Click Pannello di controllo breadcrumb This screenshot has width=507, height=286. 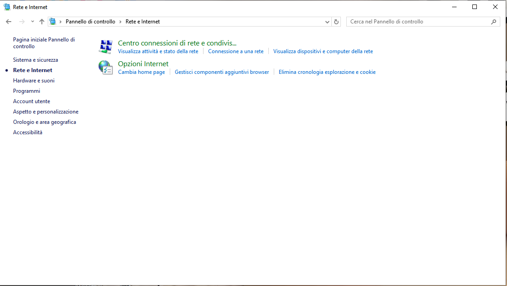tap(90, 22)
